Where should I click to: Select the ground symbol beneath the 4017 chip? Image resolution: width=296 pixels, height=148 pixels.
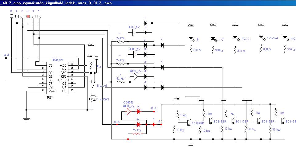point(26,119)
